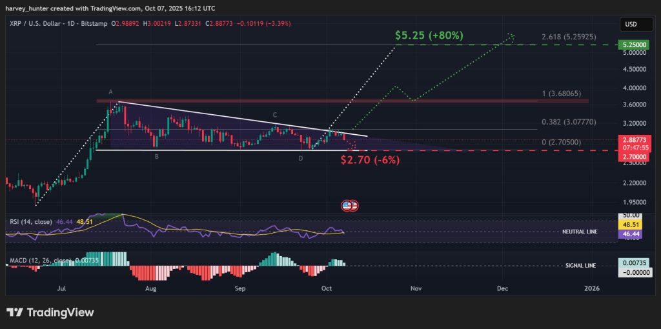Click the 0.382 (3.07770) Fibonacci level label

568,121
